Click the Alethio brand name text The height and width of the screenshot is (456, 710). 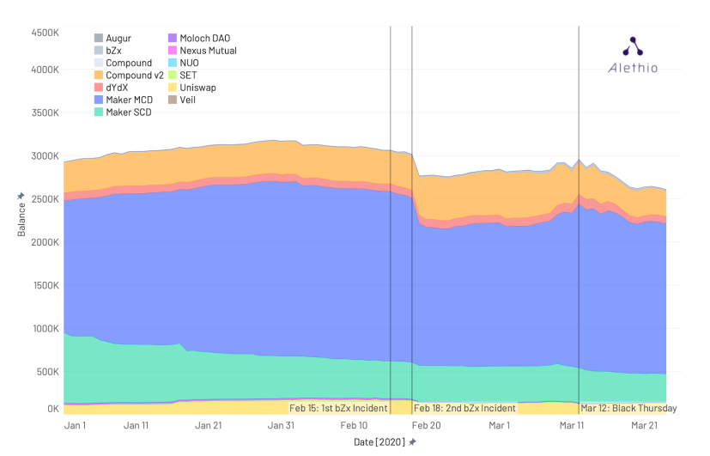633,68
